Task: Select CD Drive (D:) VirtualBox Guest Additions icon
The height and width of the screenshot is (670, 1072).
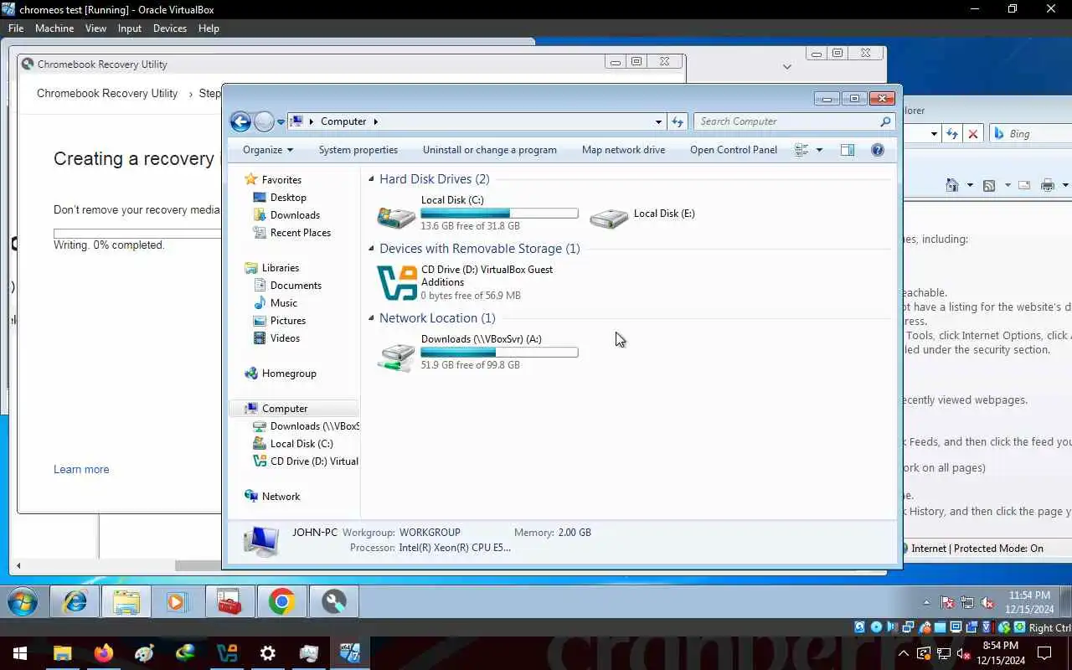Action: click(x=397, y=283)
